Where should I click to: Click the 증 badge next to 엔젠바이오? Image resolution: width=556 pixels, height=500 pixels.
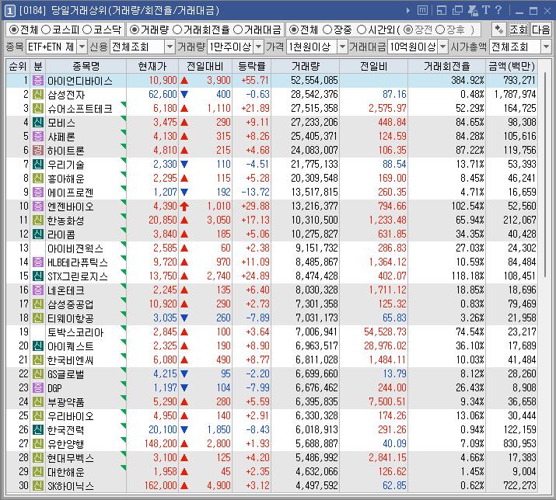click(x=38, y=206)
